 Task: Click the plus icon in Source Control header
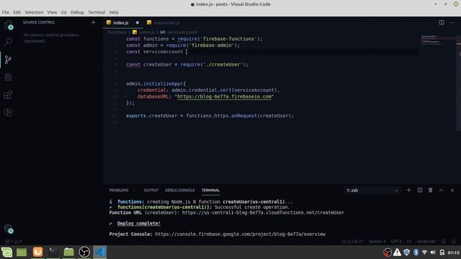point(93,22)
